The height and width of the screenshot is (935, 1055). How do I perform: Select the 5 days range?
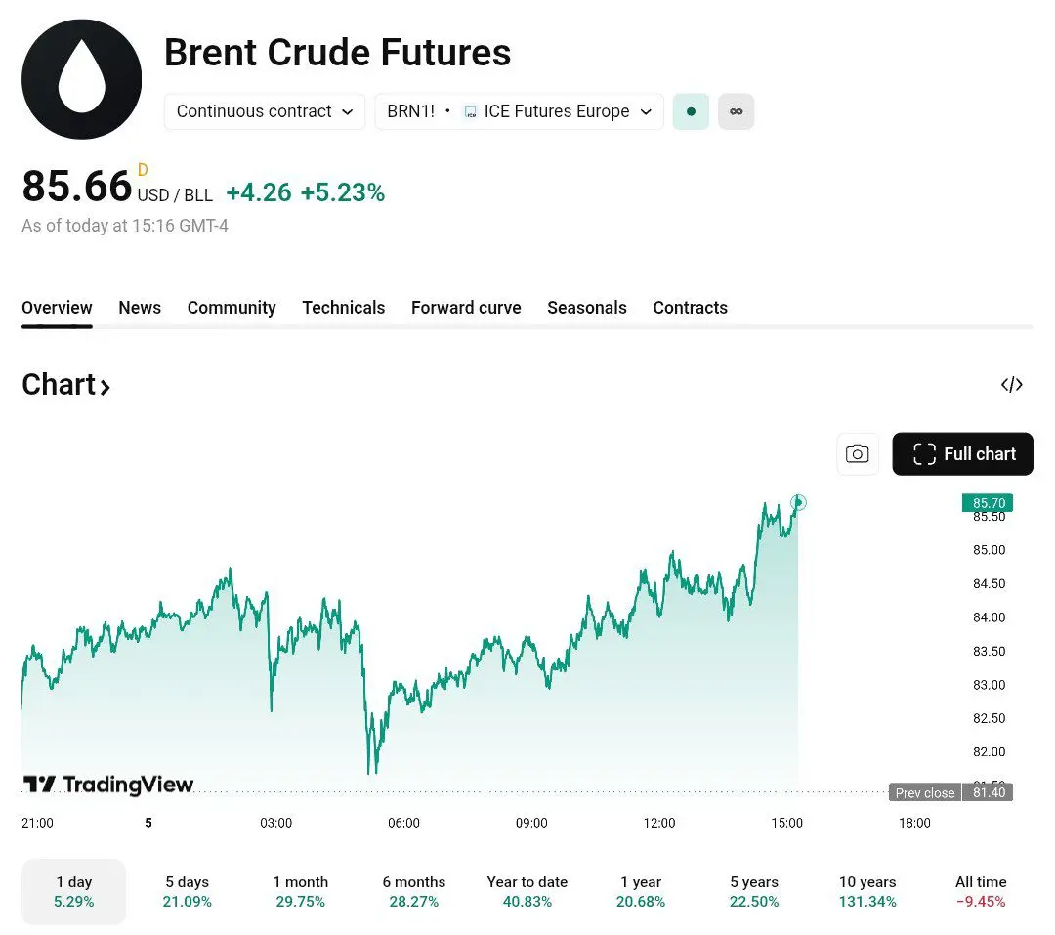coord(187,891)
